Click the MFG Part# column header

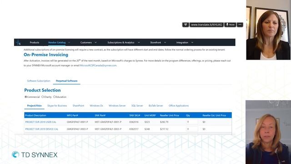pyautogui.click(x=72, y=115)
